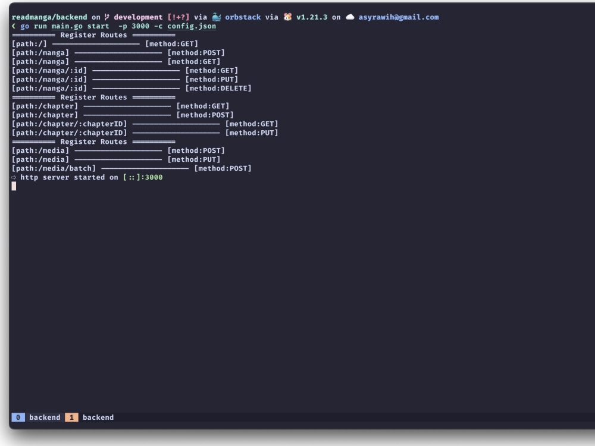Click [path:/media/batch] route text
The height and width of the screenshot is (446, 595).
(x=54, y=168)
